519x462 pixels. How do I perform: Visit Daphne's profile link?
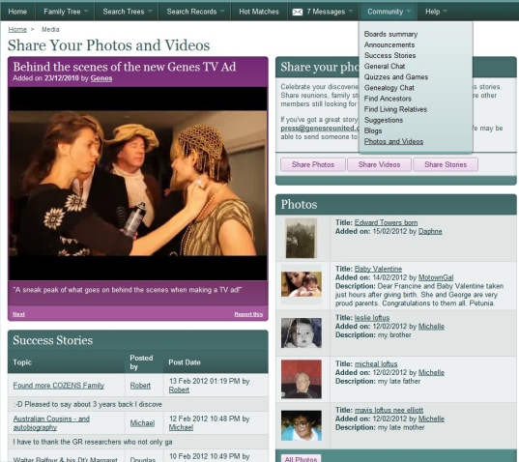coord(430,231)
